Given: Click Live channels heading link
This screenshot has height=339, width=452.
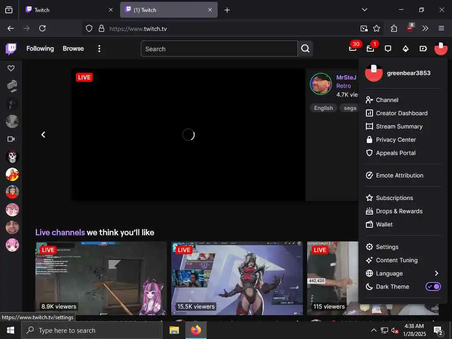Looking at the screenshot, I should [60, 232].
